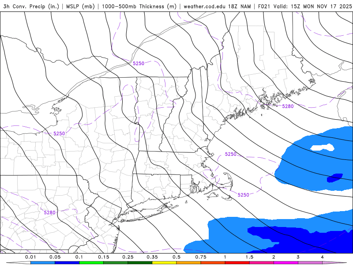Click the 5250 label just southeast of Cape Cod

244,195
